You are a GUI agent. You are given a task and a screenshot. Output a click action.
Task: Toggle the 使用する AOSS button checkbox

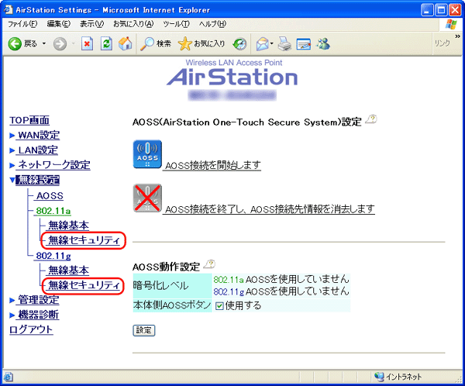pyautogui.click(x=219, y=306)
